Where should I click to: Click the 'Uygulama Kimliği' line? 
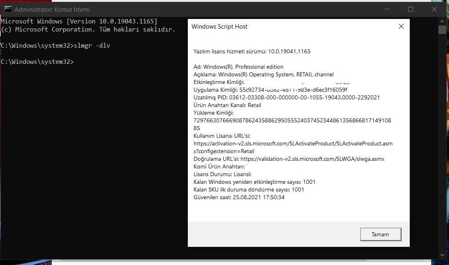click(x=270, y=90)
